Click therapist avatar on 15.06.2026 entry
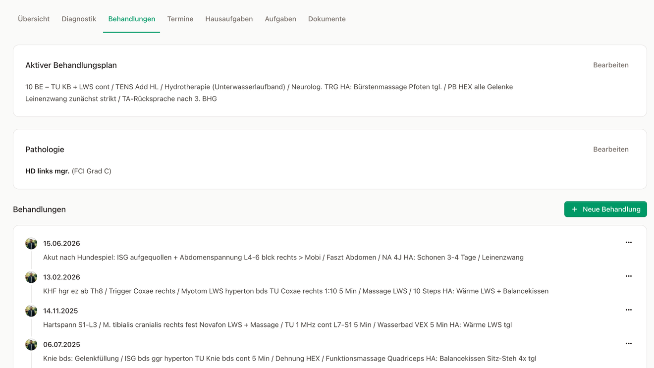Screen dimensions: 654x368 [31, 243]
